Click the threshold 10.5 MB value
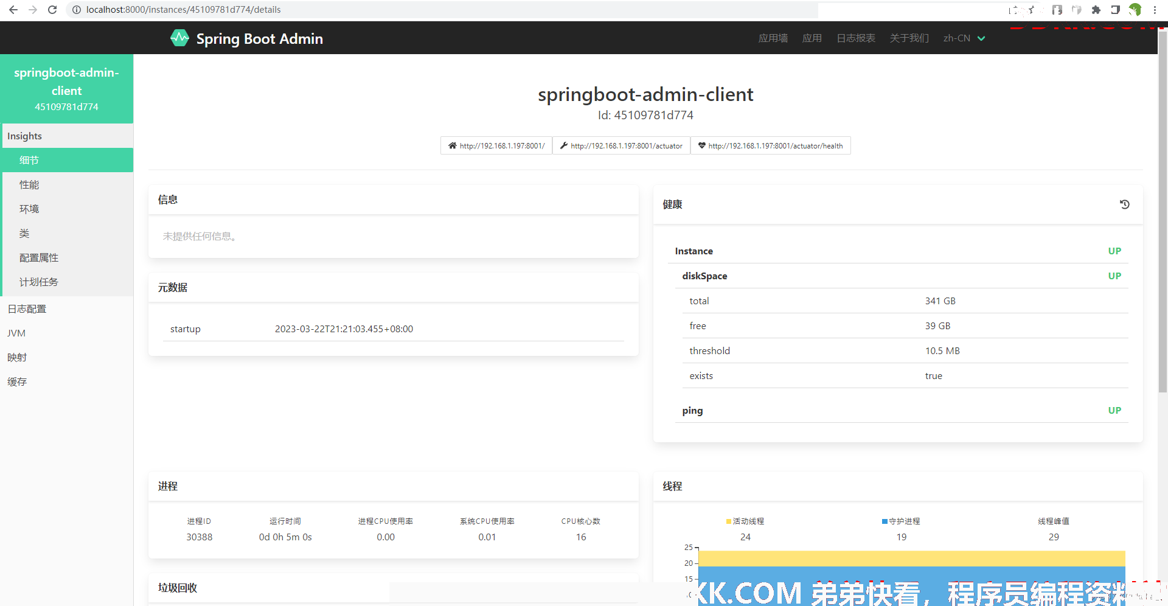 click(x=942, y=350)
